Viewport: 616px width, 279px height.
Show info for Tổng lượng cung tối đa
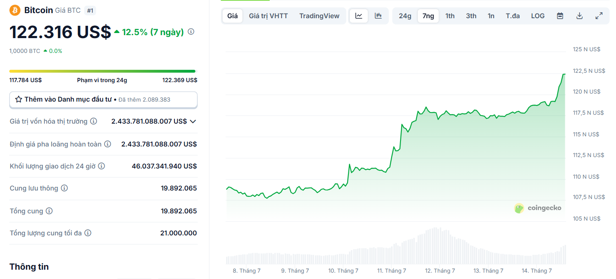(x=88, y=233)
